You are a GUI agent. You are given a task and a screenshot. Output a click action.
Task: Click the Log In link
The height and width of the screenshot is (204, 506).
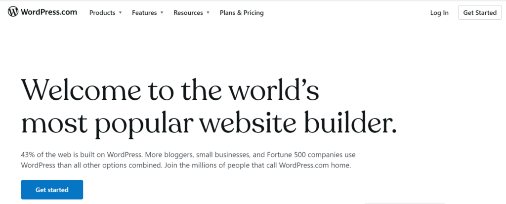[x=439, y=13]
